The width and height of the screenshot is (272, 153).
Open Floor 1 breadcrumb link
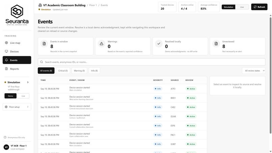[93, 5]
